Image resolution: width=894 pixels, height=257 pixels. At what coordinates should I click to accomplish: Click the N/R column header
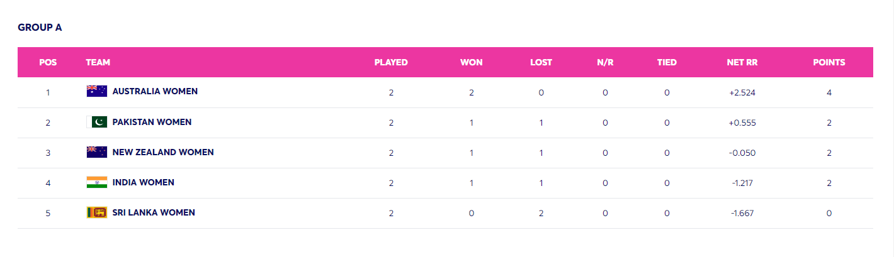pos(605,62)
